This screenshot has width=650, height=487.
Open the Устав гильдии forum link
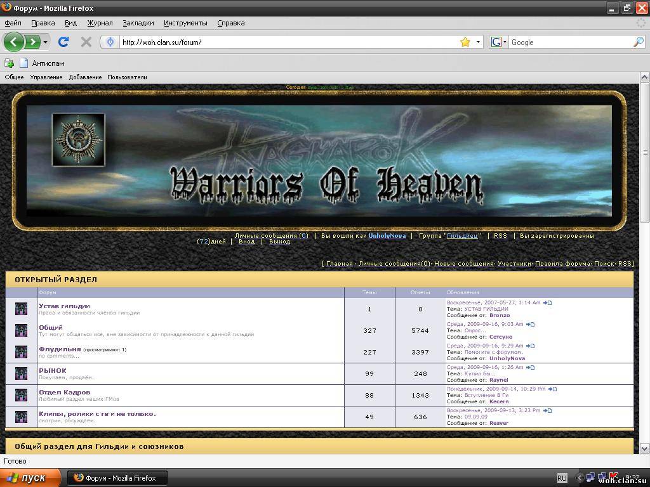(x=64, y=306)
